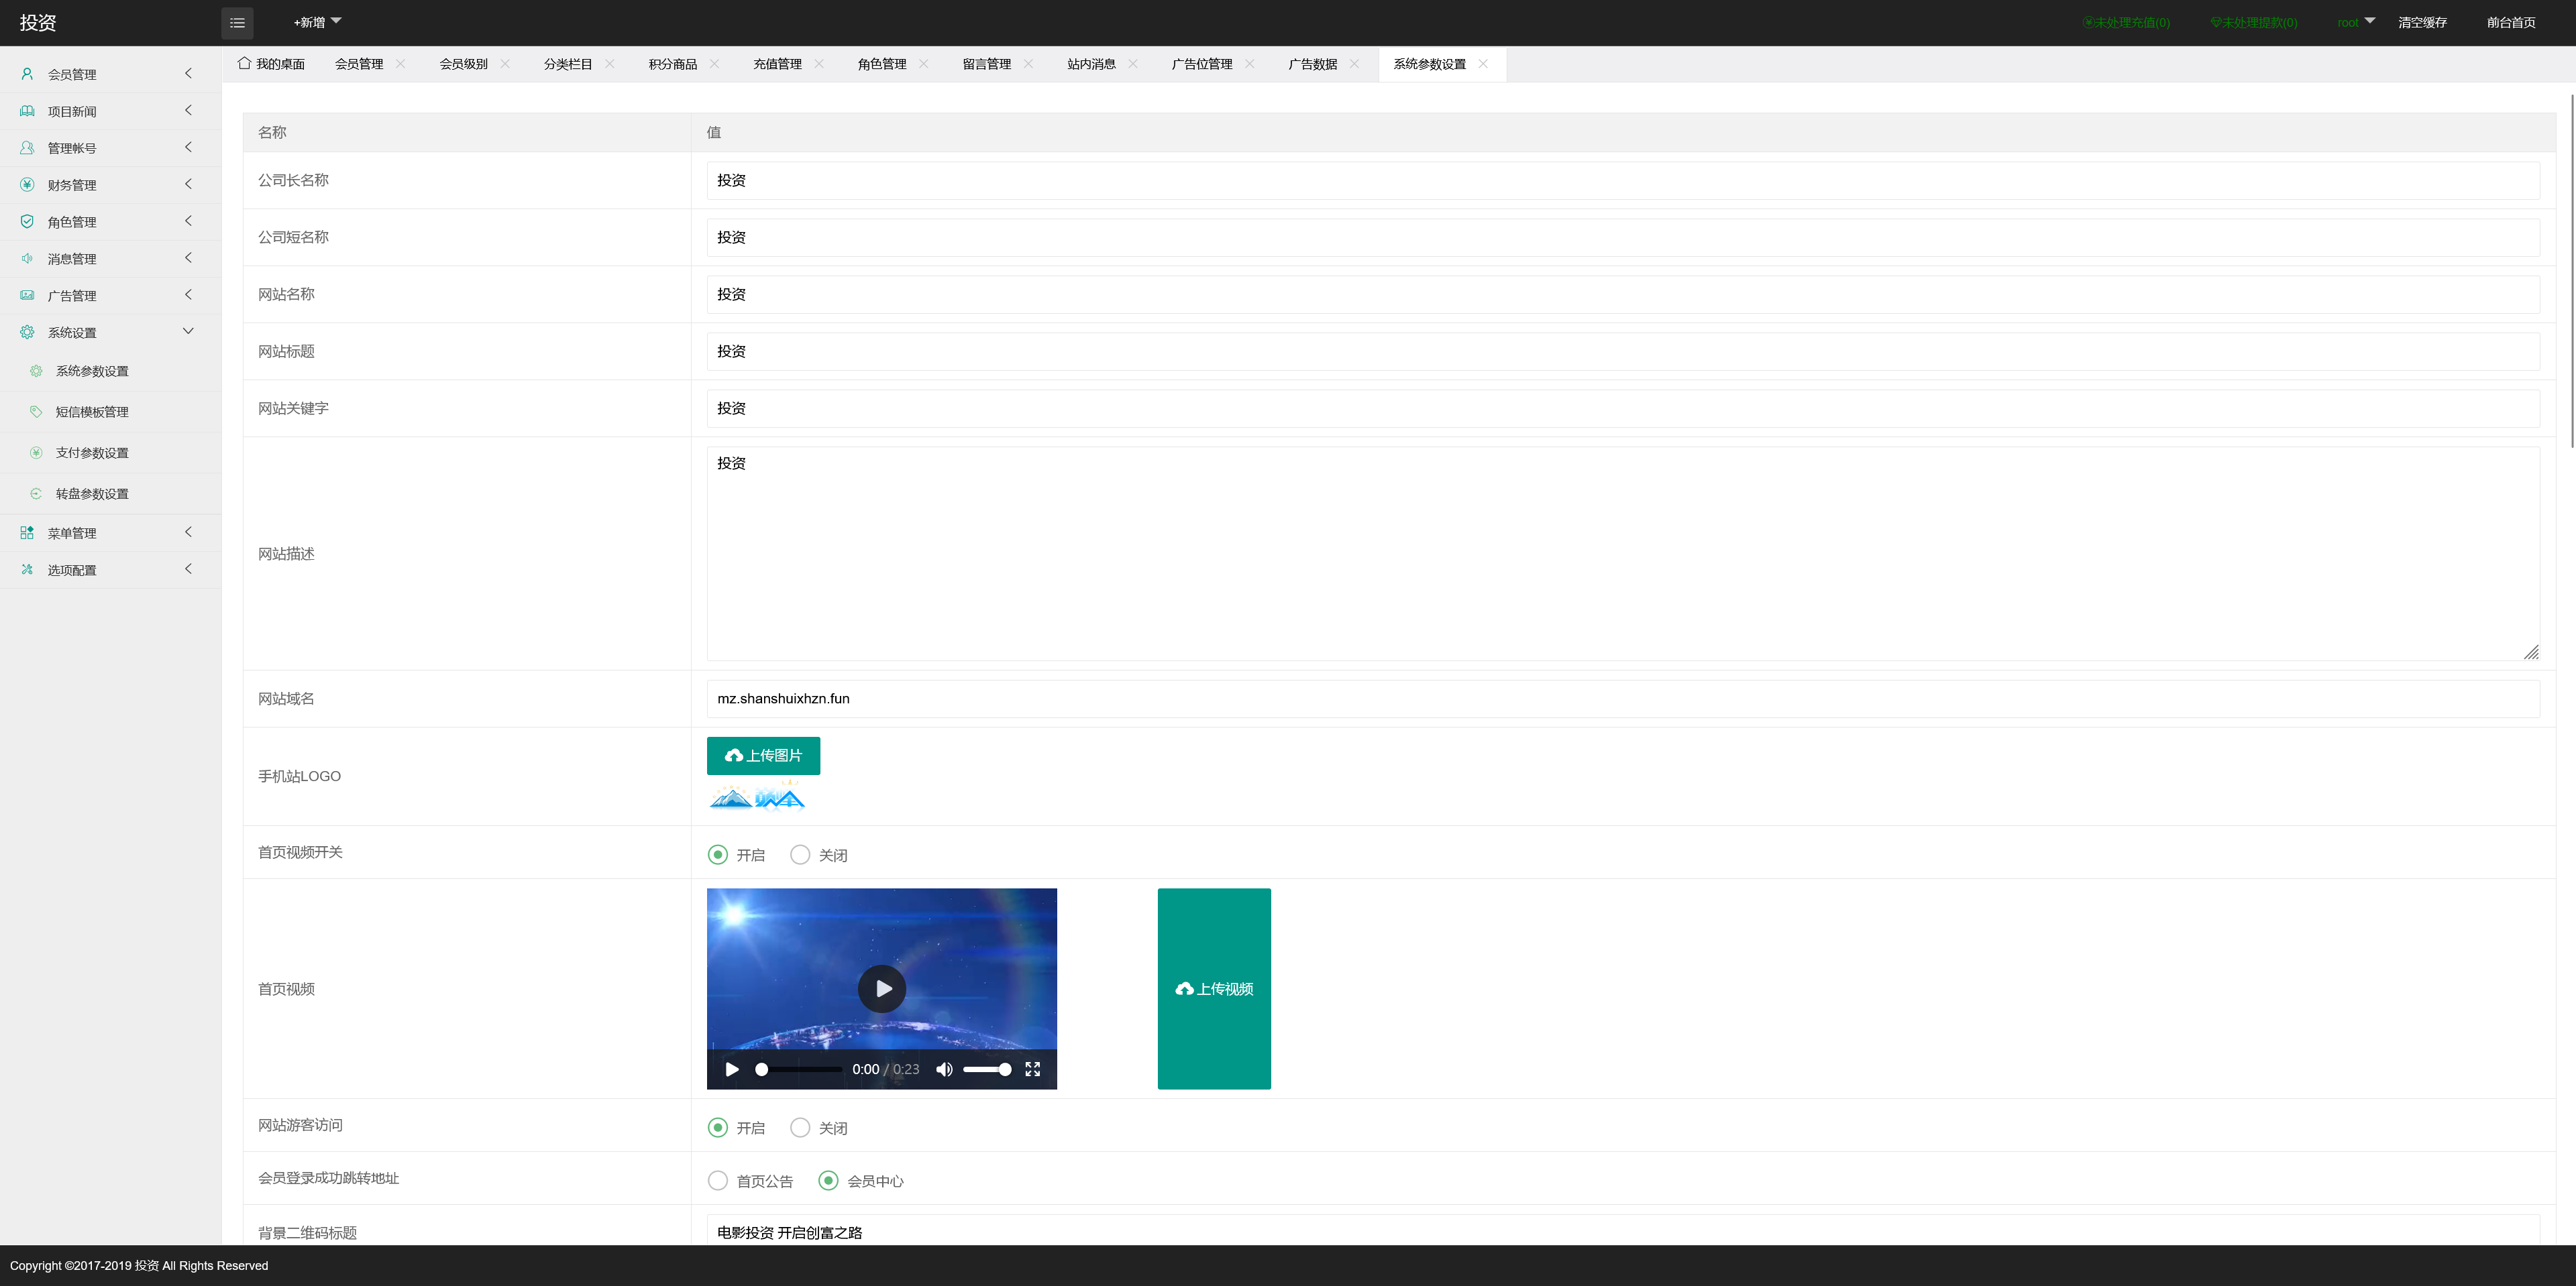Click the 菜单管理 grid icon in sidebar
This screenshot has width=2576, height=1286.
point(27,532)
